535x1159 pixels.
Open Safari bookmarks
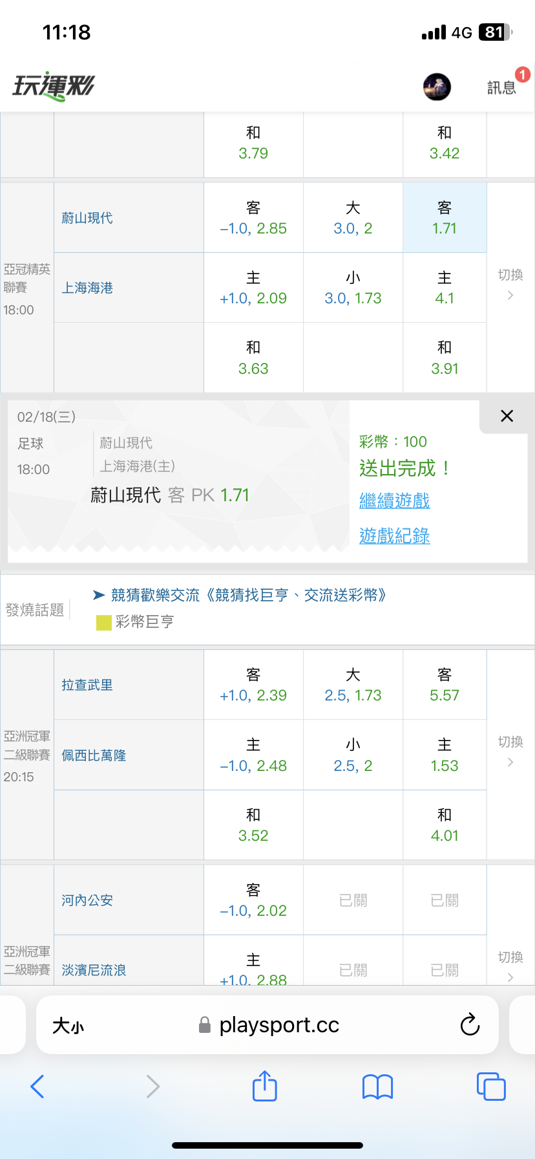[x=377, y=1087]
